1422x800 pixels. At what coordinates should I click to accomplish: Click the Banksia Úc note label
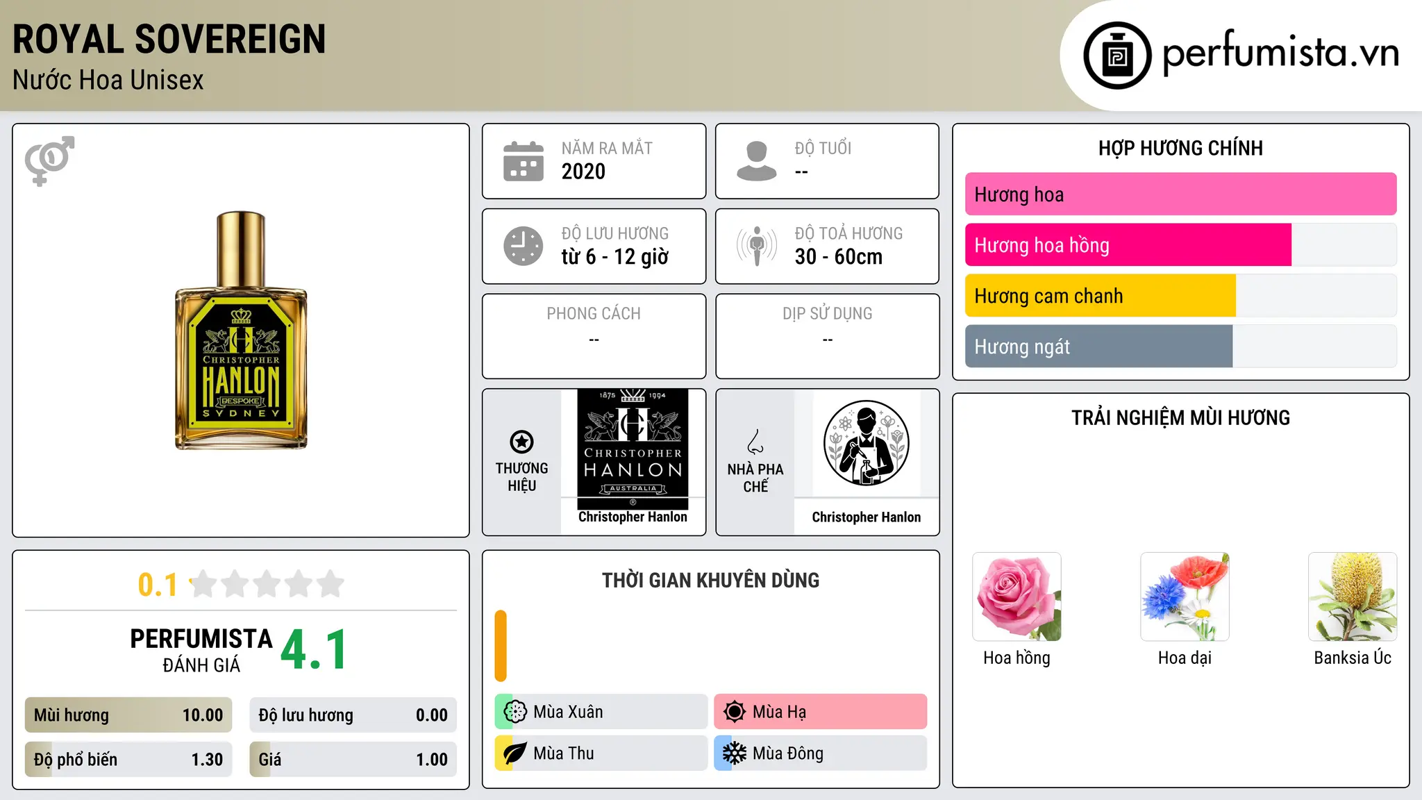(1353, 658)
